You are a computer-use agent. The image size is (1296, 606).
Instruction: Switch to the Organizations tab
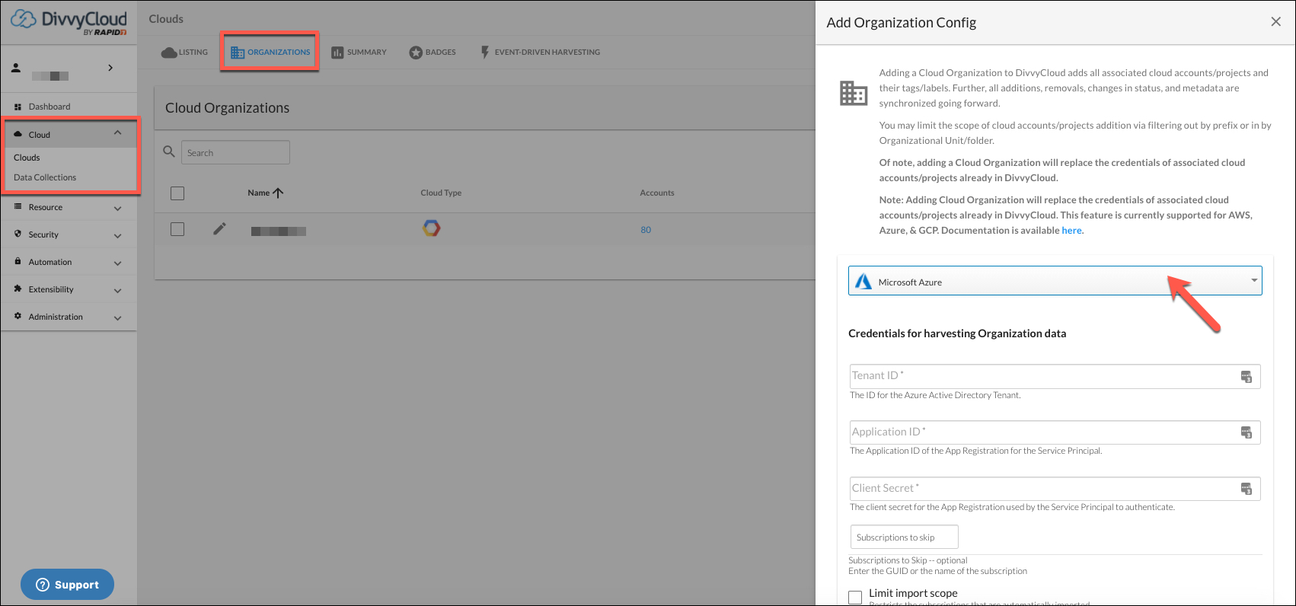tap(270, 53)
